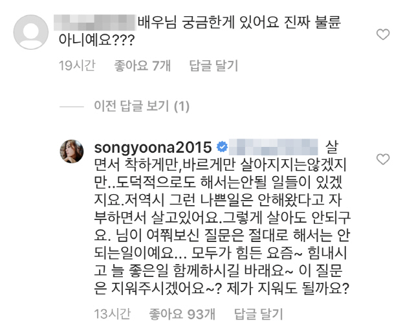Open the blurred username of the first commenter

click(95, 23)
